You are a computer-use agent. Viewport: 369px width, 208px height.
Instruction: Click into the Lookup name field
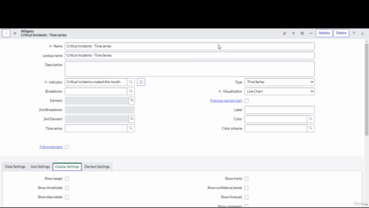190,55
